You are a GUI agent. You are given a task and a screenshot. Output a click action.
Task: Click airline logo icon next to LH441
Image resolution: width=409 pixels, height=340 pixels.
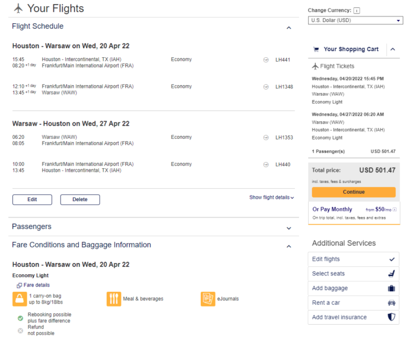point(266,60)
